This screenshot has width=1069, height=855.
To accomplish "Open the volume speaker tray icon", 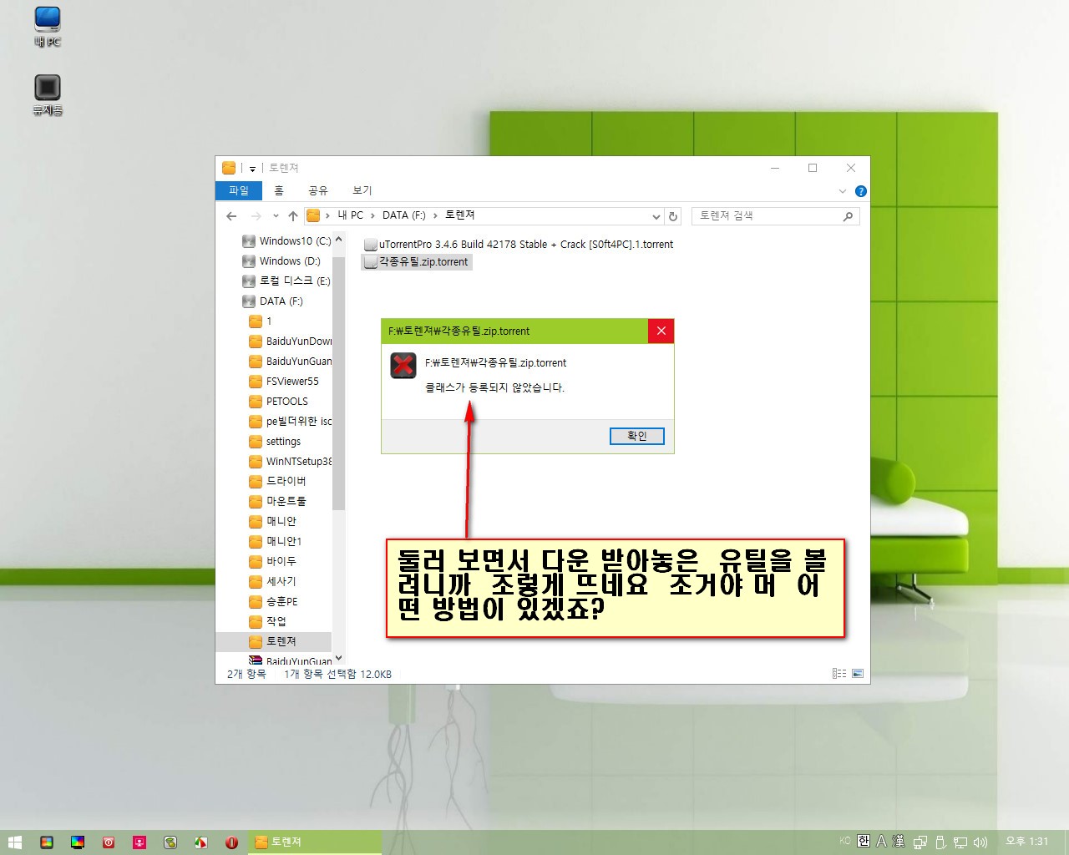I will point(980,842).
